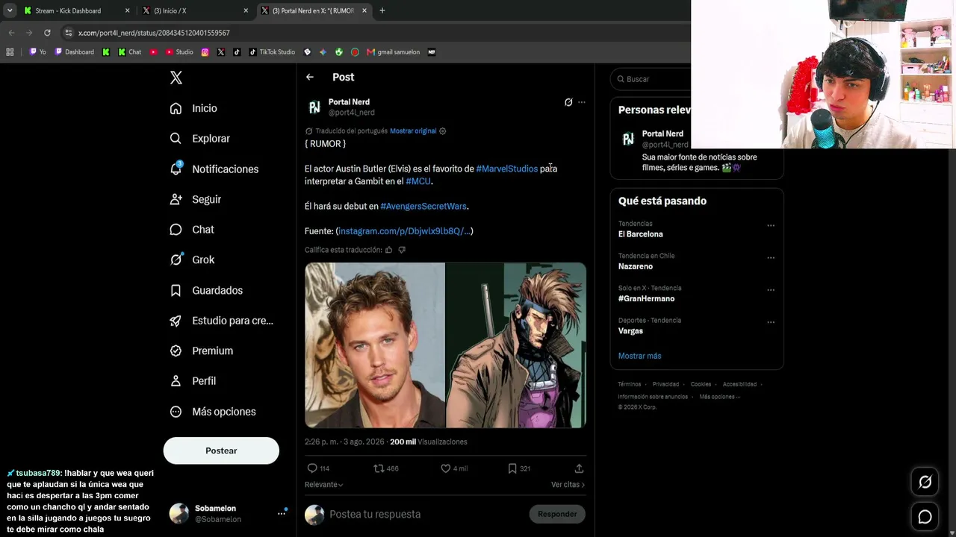This screenshot has width=956, height=537.
Task: Open Ver citas quotes link
Action: [568, 485]
